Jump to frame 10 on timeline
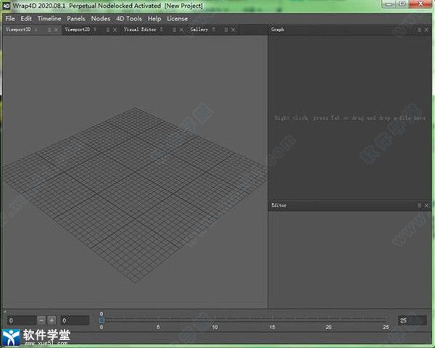 tap(215, 327)
